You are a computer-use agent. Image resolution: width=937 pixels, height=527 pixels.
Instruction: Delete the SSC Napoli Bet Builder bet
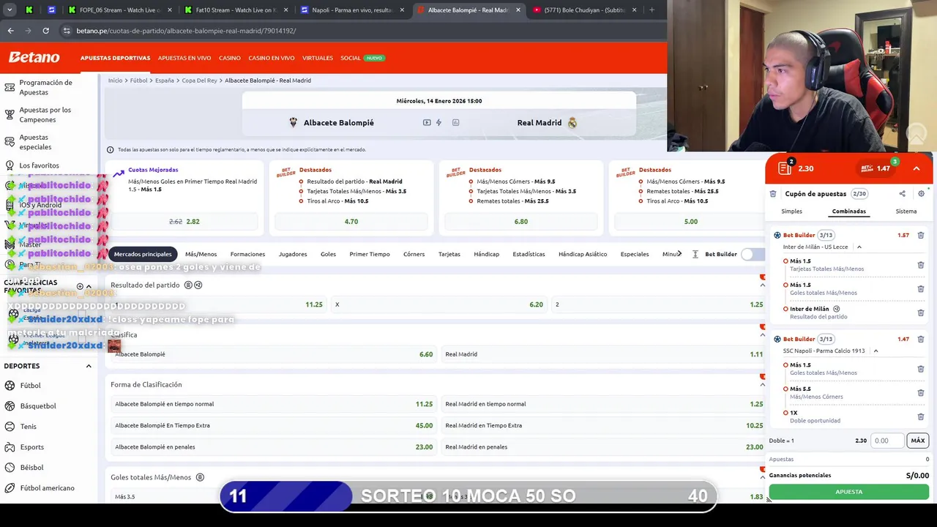tap(921, 340)
